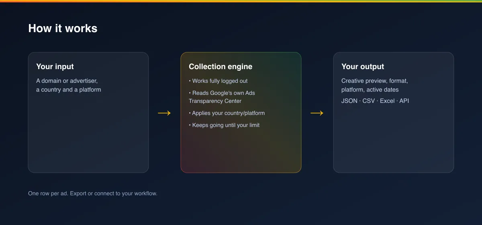Screen dimensions: 482x225
Task: Click the arrow between input and engine
Action: (x=164, y=113)
